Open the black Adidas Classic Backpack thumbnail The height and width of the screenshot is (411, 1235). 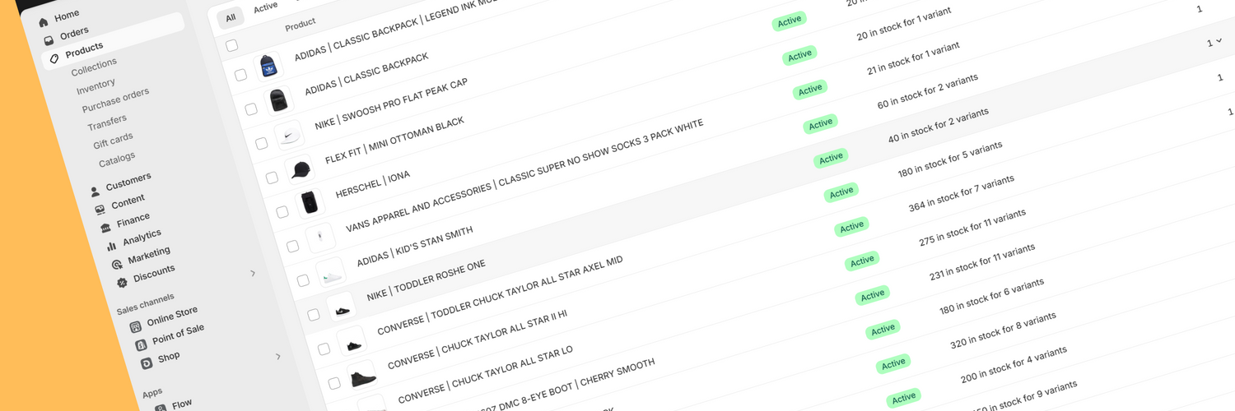tap(277, 101)
